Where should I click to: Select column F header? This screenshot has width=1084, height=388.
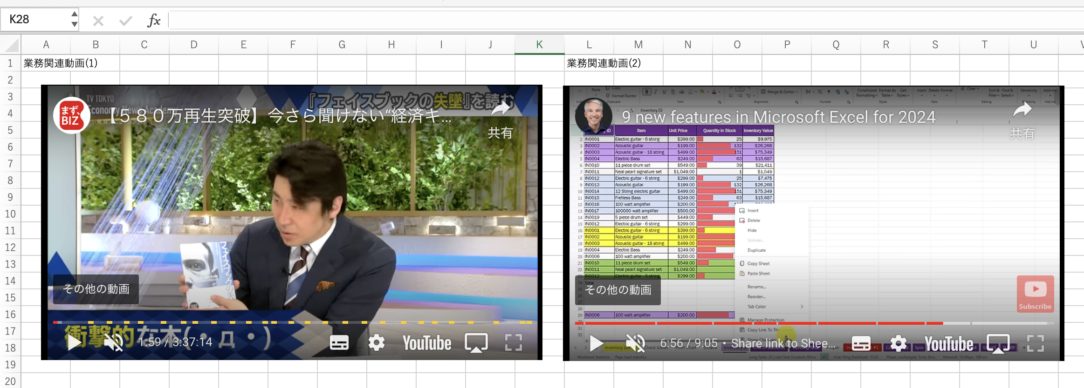pyautogui.click(x=293, y=45)
